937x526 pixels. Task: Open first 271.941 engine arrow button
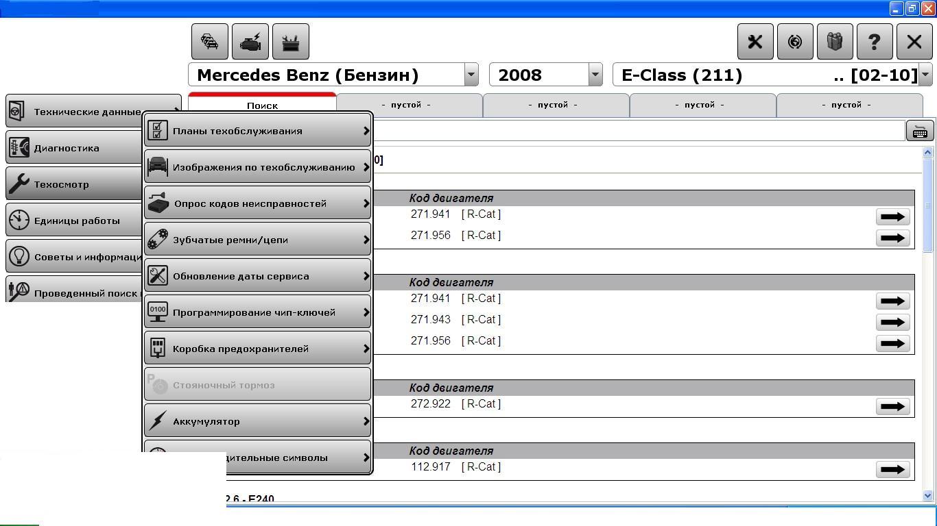pyautogui.click(x=892, y=216)
